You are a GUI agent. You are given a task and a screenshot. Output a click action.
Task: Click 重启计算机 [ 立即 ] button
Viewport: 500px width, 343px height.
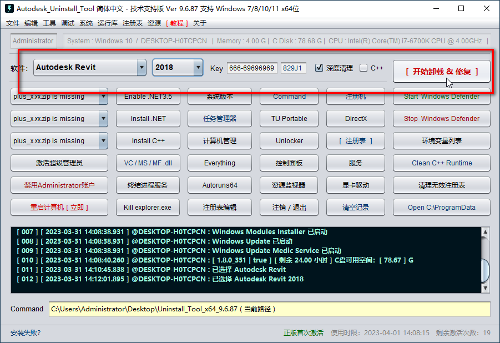click(59, 208)
